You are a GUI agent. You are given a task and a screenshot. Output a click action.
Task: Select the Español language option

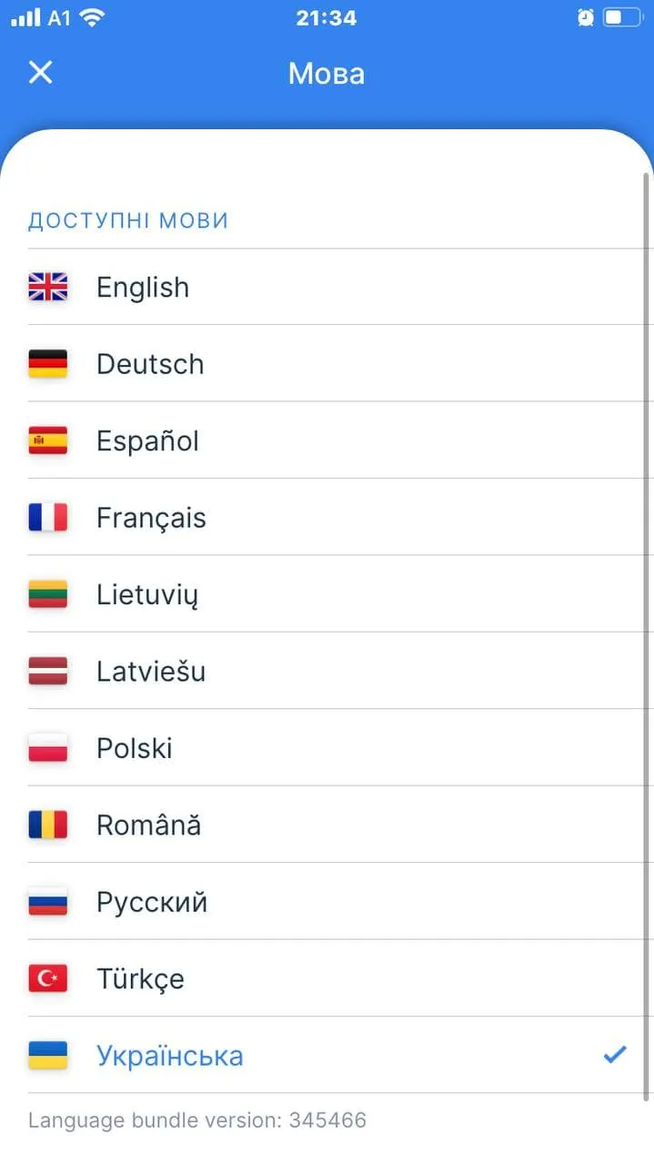pyautogui.click(x=147, y=441)
